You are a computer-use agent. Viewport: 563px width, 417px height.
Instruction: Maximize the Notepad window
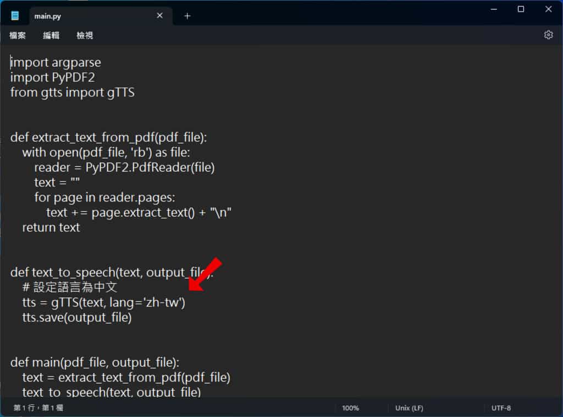click(x=521, y=9)
